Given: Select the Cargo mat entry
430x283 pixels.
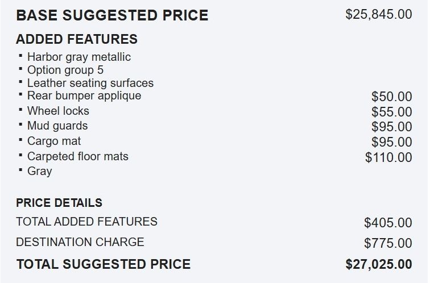Looking at the screenshot, I should click(54, 141).
